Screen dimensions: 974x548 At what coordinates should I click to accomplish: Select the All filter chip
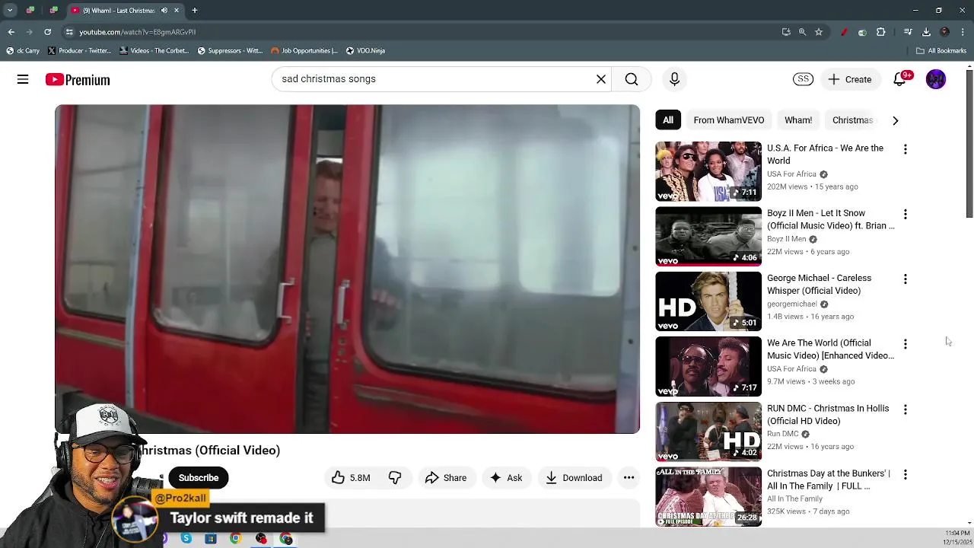click(667, 120)
